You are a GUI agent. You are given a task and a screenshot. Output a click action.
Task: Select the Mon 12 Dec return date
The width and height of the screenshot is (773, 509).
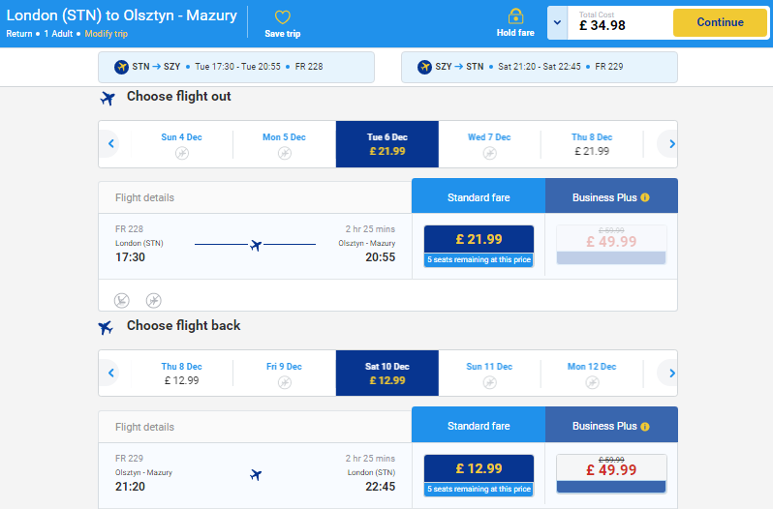592,374
